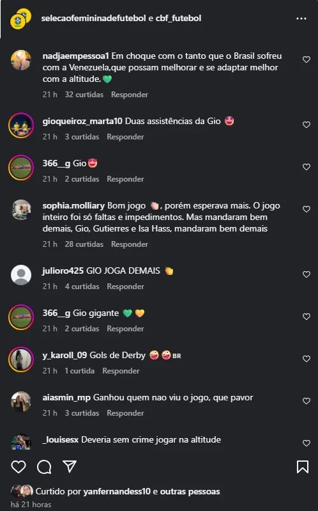View outras pessoas who liked post
This screenshot has width=318, height=511.
click(x=190, y=491)
